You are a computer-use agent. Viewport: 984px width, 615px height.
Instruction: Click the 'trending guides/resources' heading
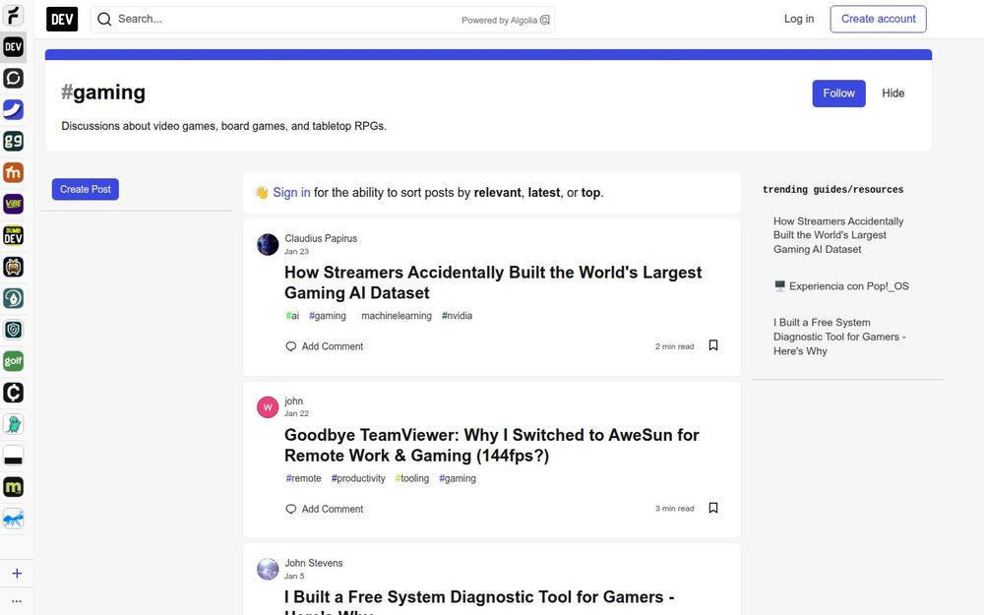(x=832, y=190)
